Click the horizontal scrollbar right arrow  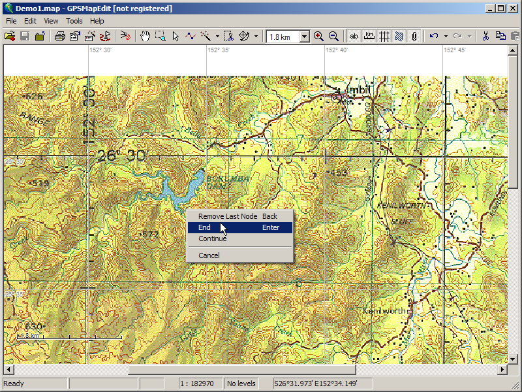[502, 369]
